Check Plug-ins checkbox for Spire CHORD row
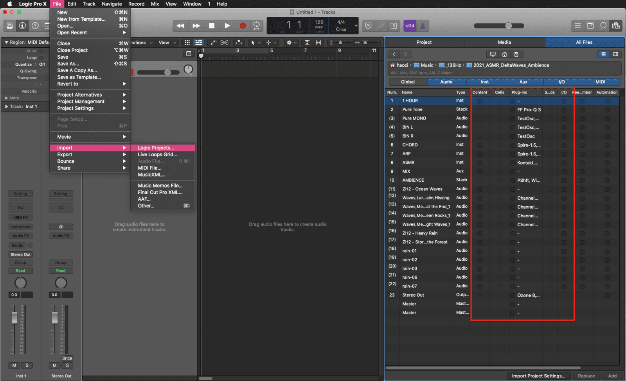 [513, 145]
